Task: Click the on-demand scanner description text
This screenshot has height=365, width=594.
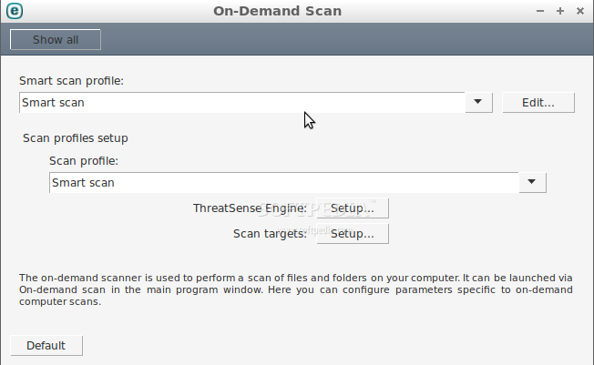Action: coord(296,289)
